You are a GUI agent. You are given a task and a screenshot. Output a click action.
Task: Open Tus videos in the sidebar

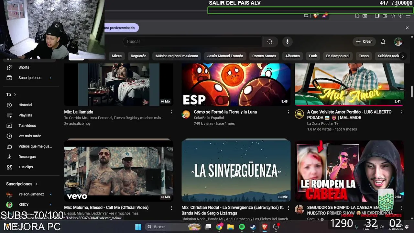(30, 126)
